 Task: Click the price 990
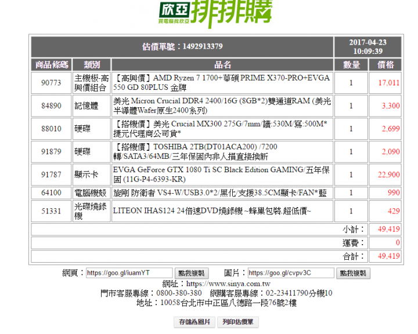pos(394,193)
